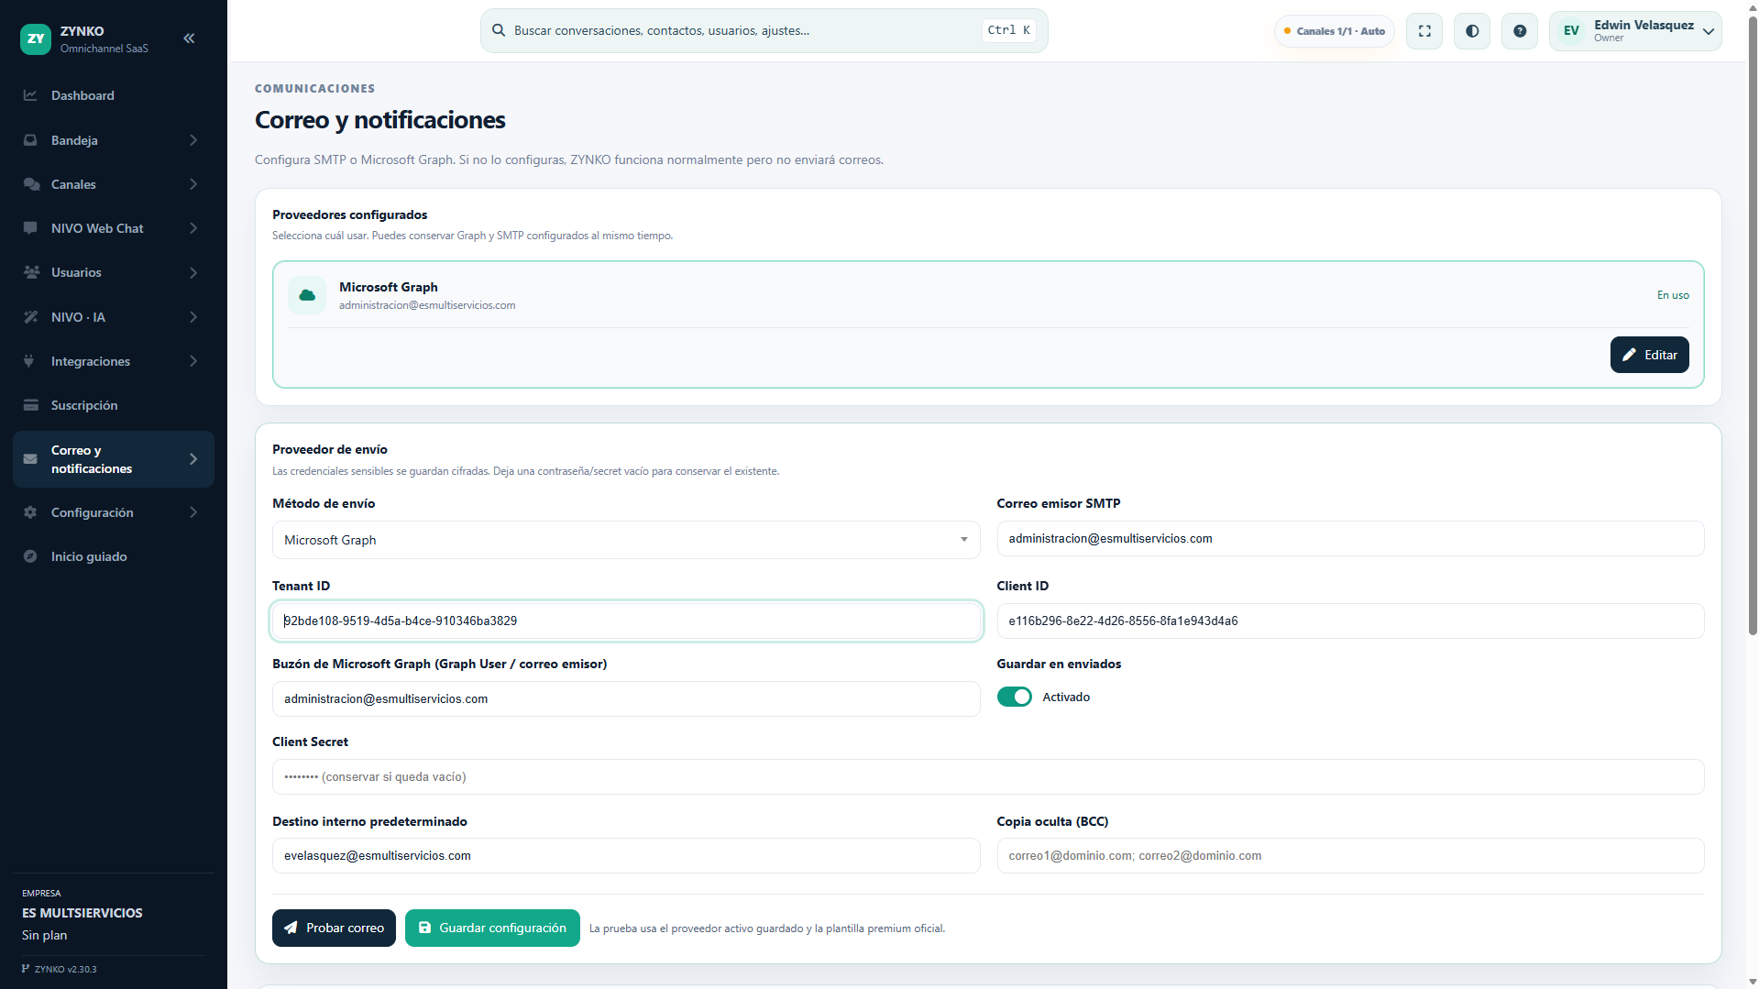
Task: Open Suscripción menu item
Action: [x=114, y=405]
